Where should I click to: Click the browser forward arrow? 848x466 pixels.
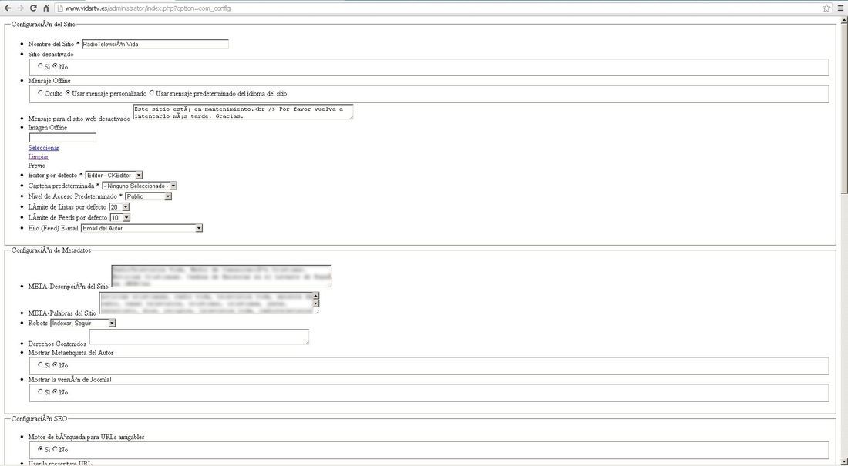pyautogui.click(x=20, y=8)
